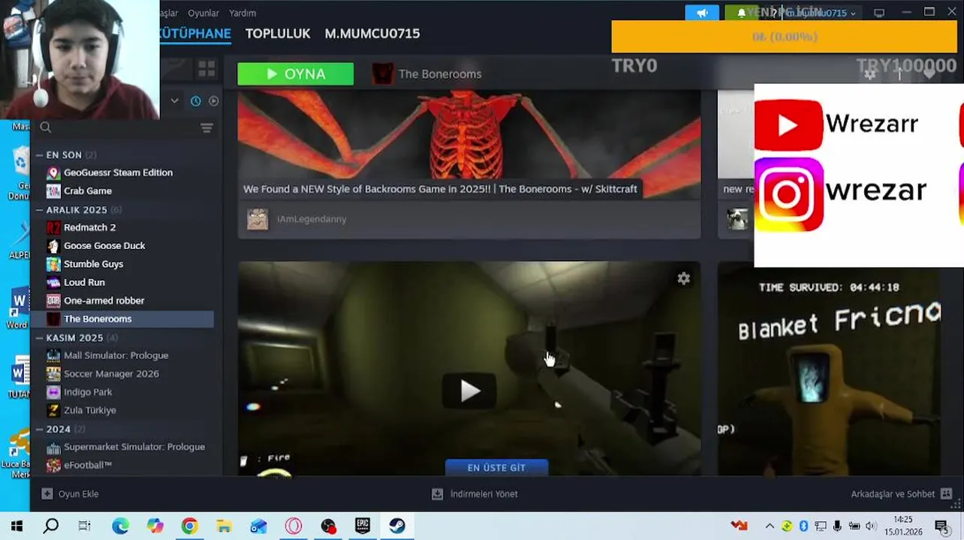The width and height of the screenshot is (964, 540).
Task: Open the Steam taskbar icon
Action: click(x=397, y=526)
